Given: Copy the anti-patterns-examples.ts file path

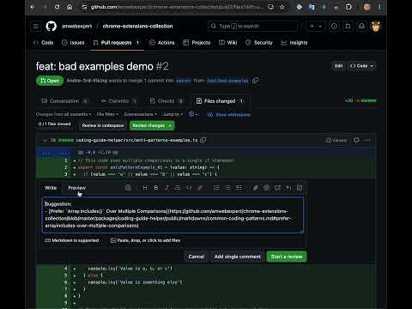Looking at the screenshot, I should coord(203,140).
